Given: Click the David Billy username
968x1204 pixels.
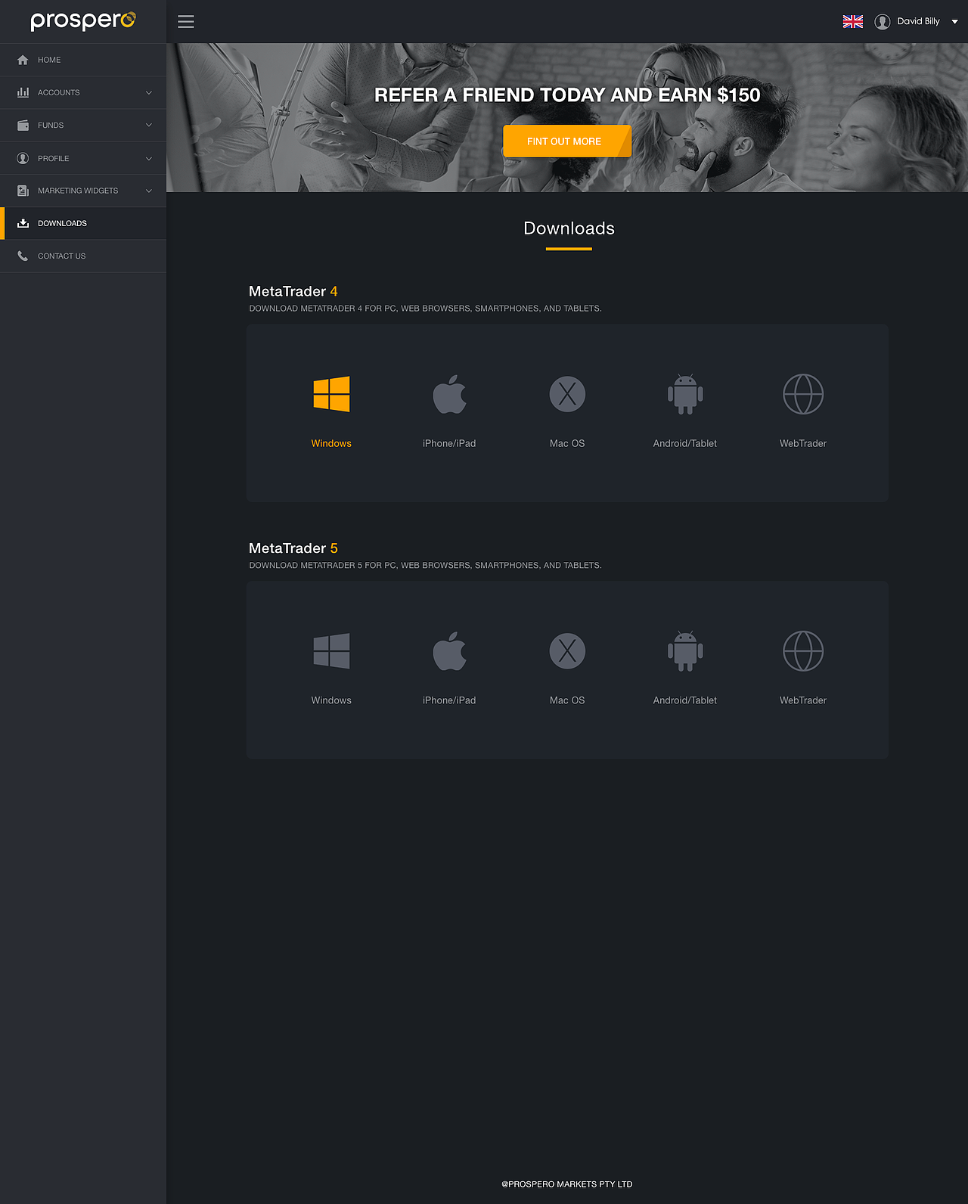Looking at the screenshot, I should pyautogui.click(x=918, y=21).
